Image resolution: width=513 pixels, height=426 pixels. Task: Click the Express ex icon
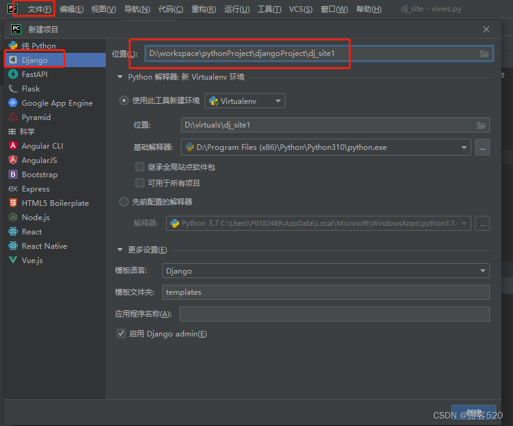point(13,189)
